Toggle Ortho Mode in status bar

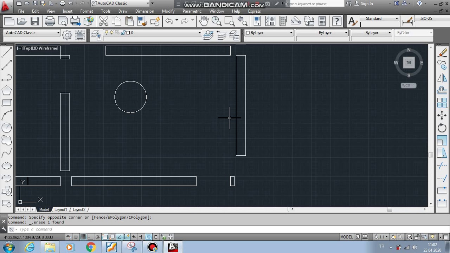pos(90,237)
